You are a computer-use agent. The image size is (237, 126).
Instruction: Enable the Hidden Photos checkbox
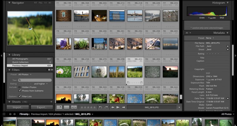(20, 87)
